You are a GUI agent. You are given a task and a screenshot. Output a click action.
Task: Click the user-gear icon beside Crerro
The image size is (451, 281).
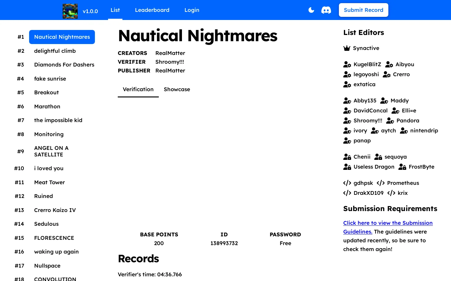click(x=386, y=74)
